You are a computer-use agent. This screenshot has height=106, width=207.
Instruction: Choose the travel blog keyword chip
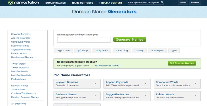(x=122, y=50)
